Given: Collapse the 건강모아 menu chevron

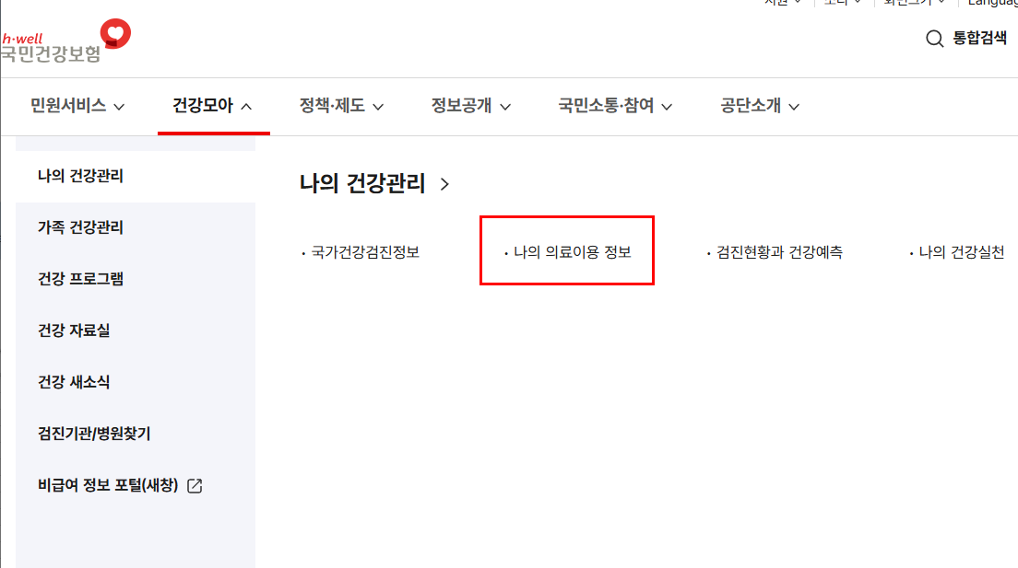Looking at the screenshot, I should pyautogui.click(x=246, y=107).
